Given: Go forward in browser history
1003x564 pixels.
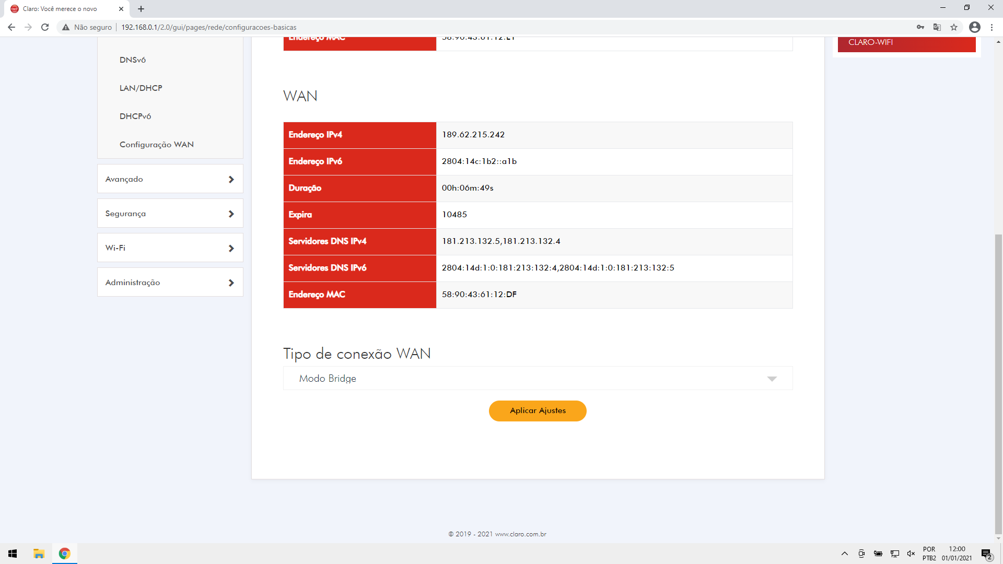Looking at the screenshot, I should click(28, 27).
